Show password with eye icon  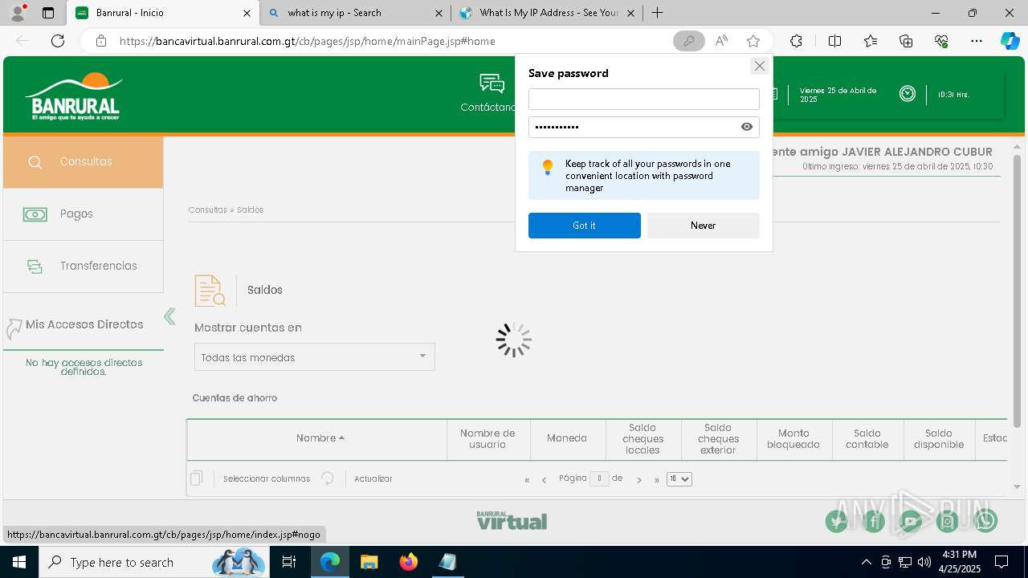(747, 127)
